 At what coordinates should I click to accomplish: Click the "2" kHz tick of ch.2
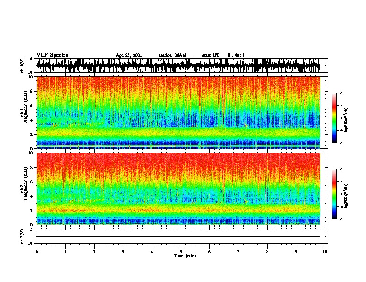32,211
